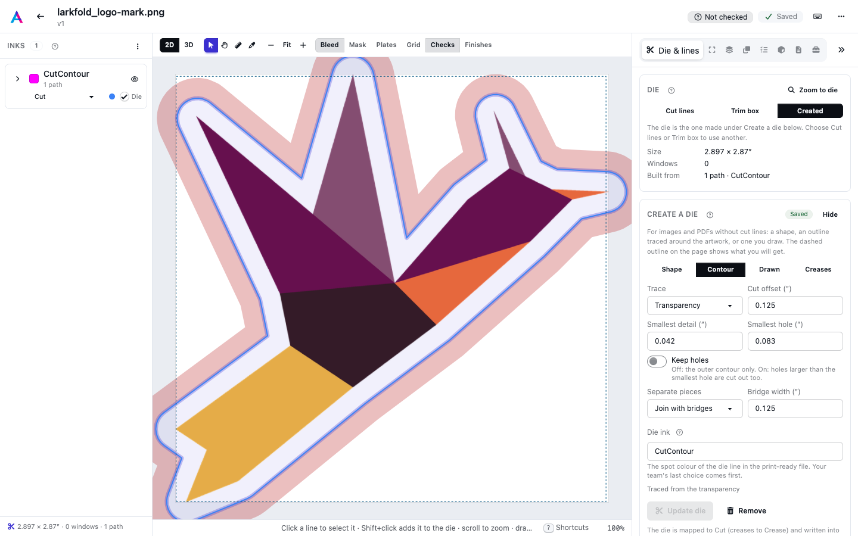Screen dimensions: 858x536
Task: Zoom out with the minus icon
Action: [x=271, y=45]
